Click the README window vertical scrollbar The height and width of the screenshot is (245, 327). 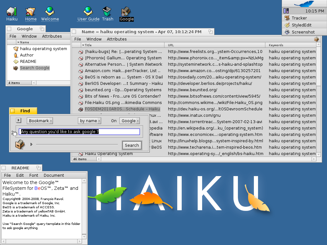coord(84,209)
